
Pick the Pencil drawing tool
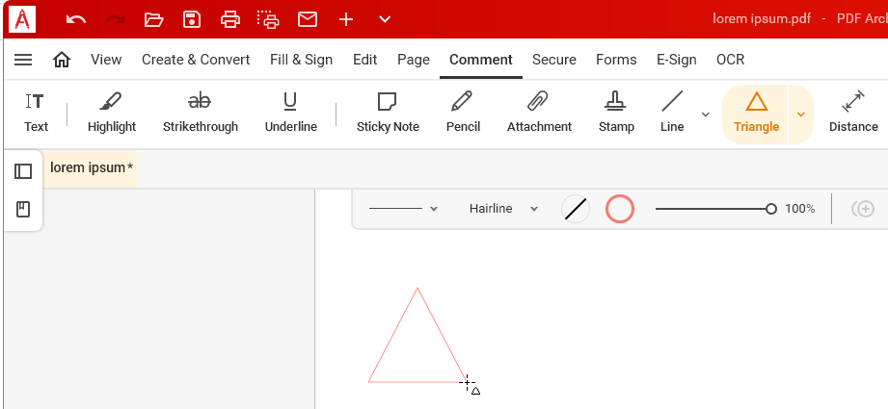pos(463,114)
